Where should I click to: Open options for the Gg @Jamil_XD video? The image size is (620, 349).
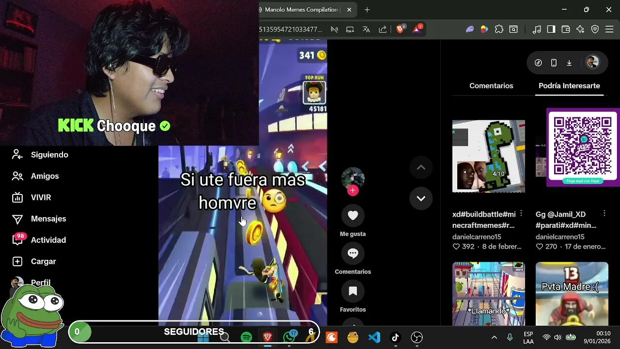604,213
